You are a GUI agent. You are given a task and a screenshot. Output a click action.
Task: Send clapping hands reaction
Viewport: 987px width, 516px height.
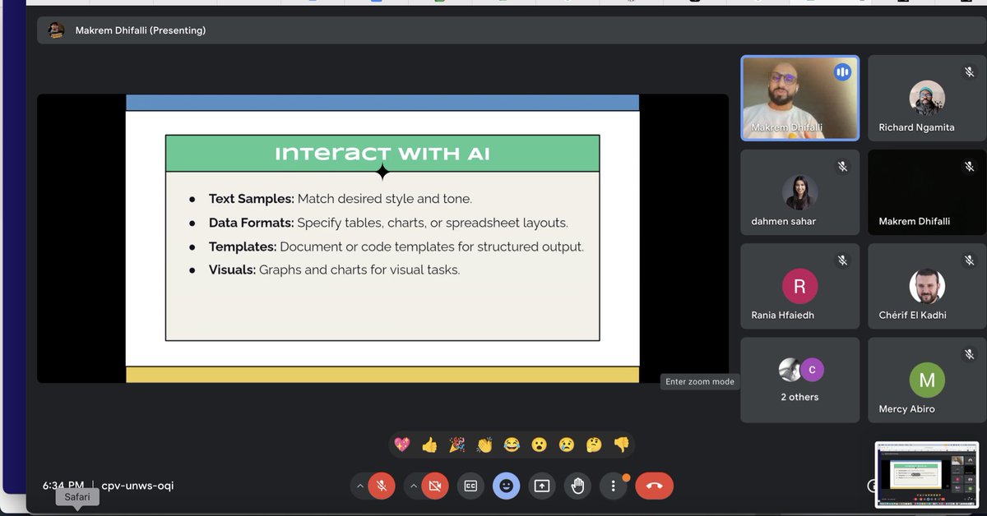coord(484,445)
